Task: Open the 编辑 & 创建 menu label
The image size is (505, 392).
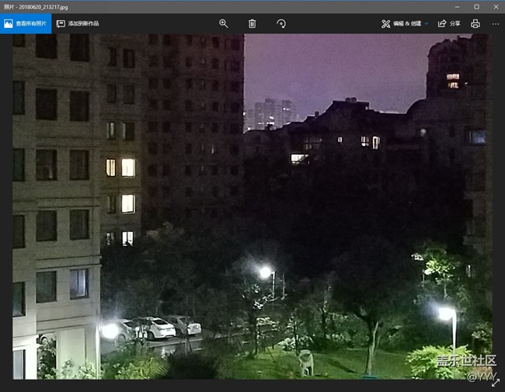Action: (407, 24)
